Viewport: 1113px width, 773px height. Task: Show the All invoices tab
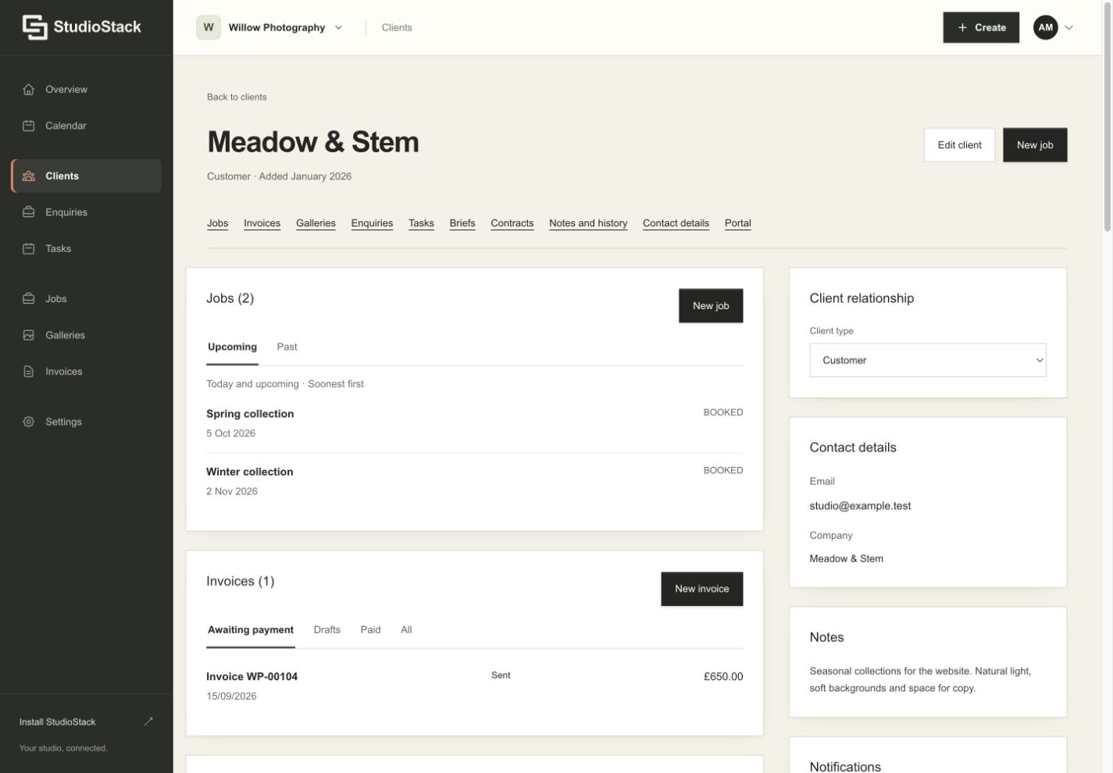point(406,629)
